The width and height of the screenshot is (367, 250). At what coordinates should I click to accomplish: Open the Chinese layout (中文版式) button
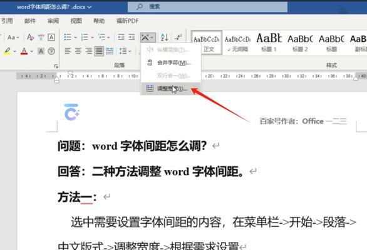[x=148, y=37]
